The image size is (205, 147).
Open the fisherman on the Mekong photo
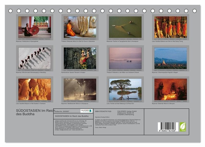coord(125,89)
